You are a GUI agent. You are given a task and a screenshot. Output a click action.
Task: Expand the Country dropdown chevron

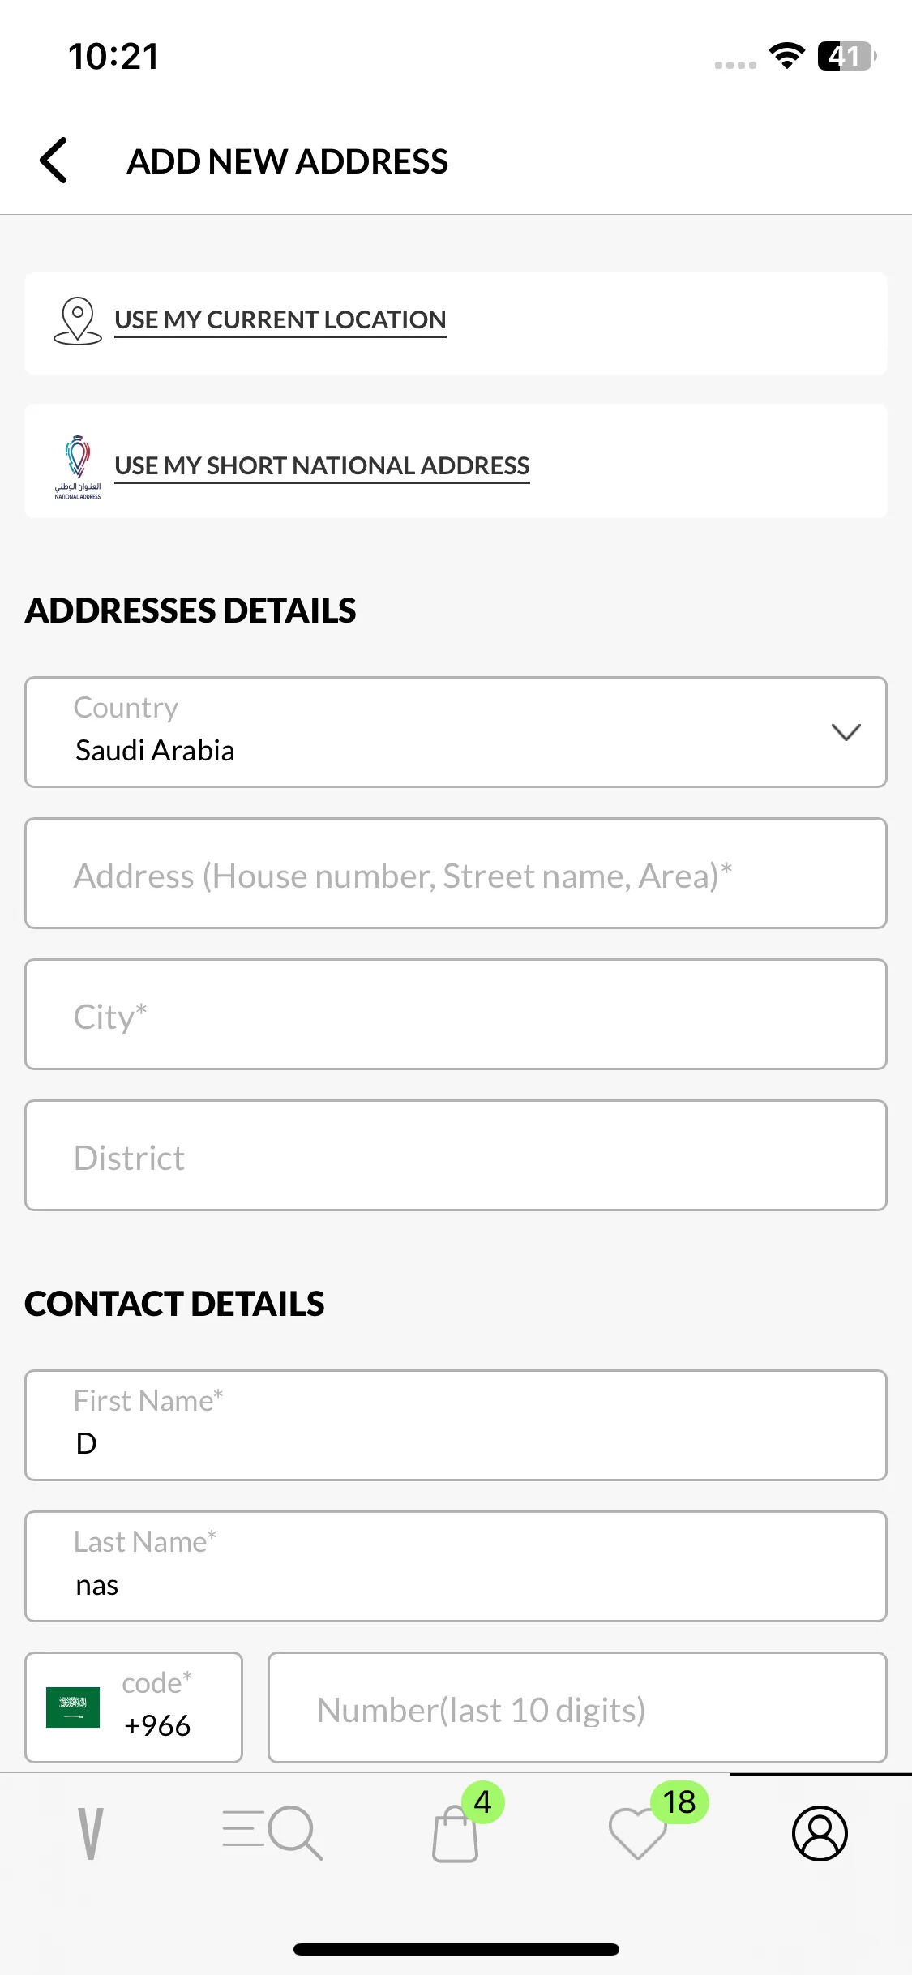(x=846, y=732)
